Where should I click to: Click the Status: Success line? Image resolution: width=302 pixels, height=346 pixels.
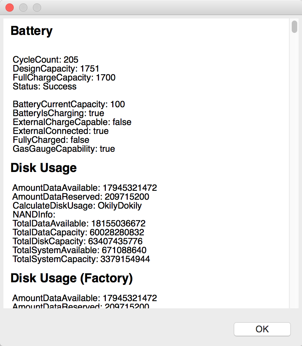pyautogui.click(x=45, y=86)
